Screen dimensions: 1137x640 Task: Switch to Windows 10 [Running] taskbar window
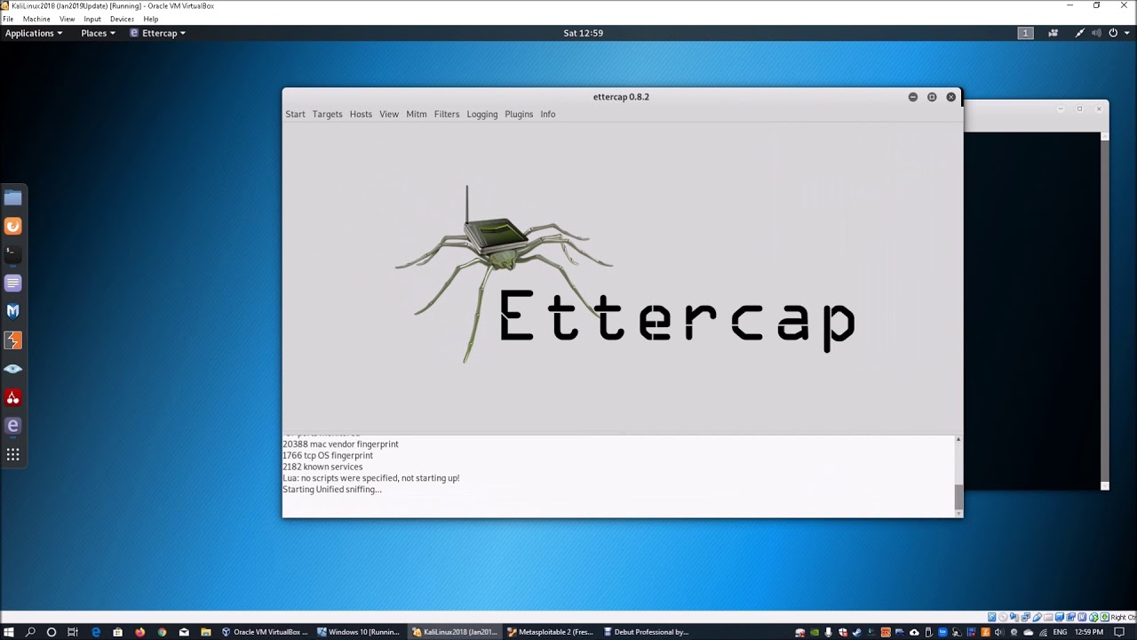[360, 632]
